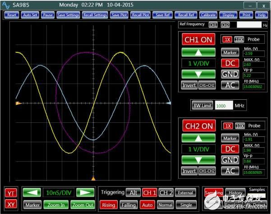
Task: Select 10X probe for CH1
Action: click(x=240, y=39)
